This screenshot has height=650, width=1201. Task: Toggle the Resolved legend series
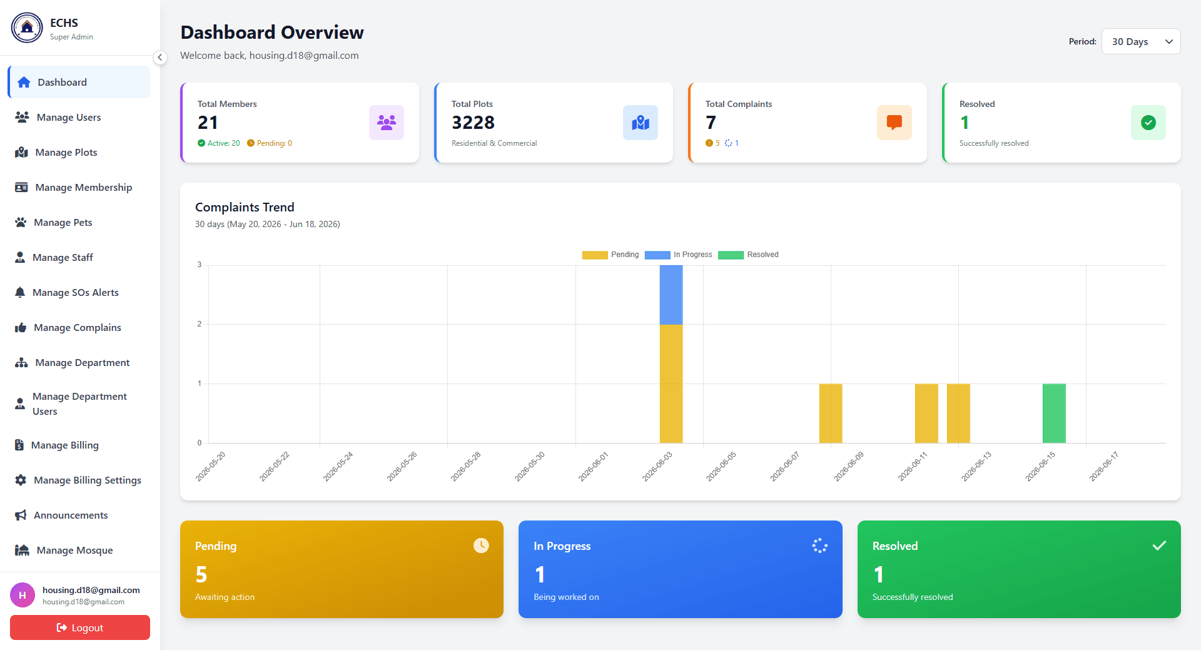pyautogui.click(x=749, y=255)
